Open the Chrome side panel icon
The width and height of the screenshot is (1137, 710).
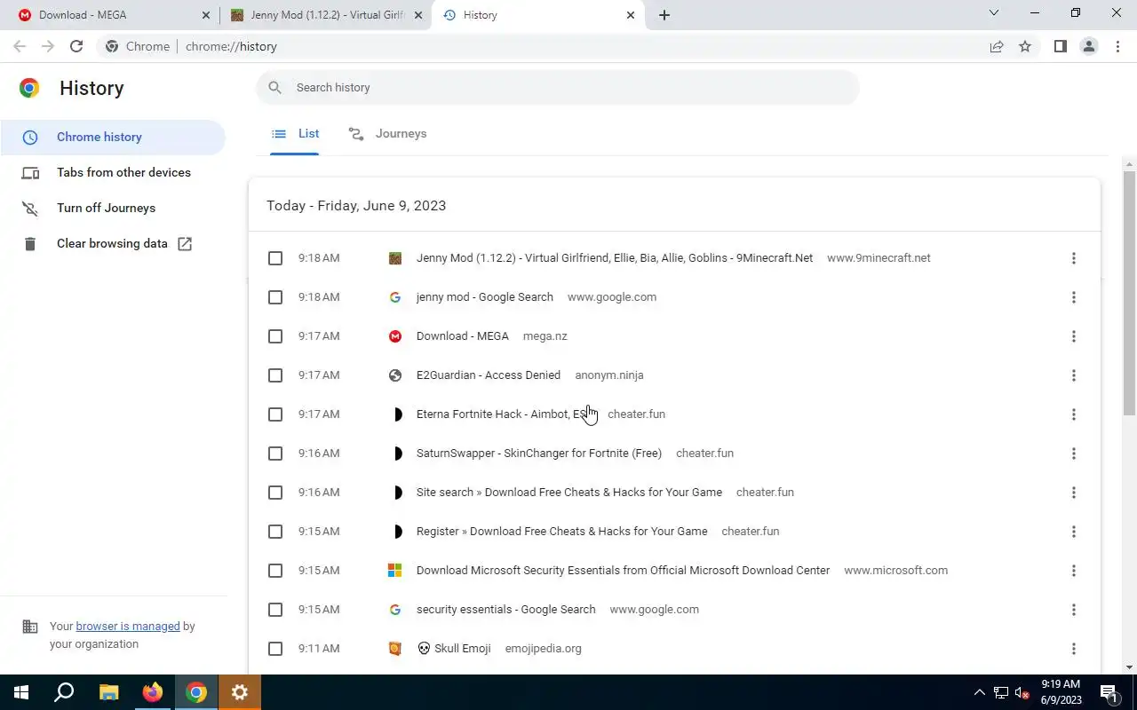pos(1061,46)
